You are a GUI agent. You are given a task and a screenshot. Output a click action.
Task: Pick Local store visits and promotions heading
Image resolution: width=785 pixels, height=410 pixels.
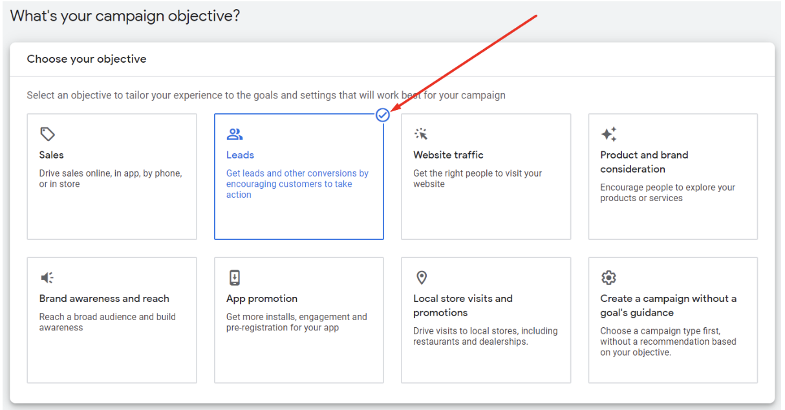click(463, 305)
